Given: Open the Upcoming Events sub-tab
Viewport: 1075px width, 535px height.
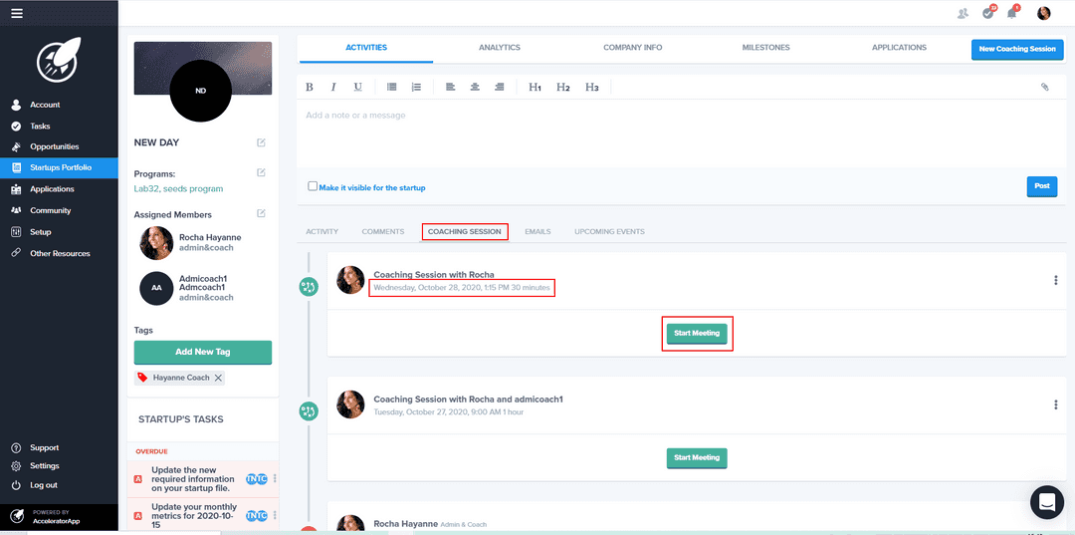Looking at the screenshot, I should pyautogui.click(x=609, y=232).
